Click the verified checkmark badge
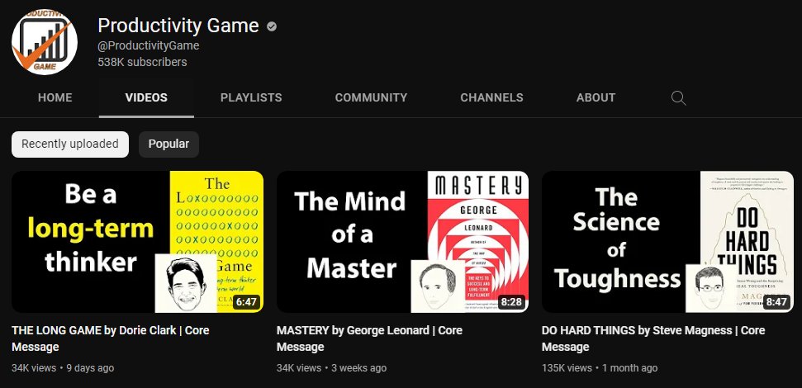 coord(272,26)
